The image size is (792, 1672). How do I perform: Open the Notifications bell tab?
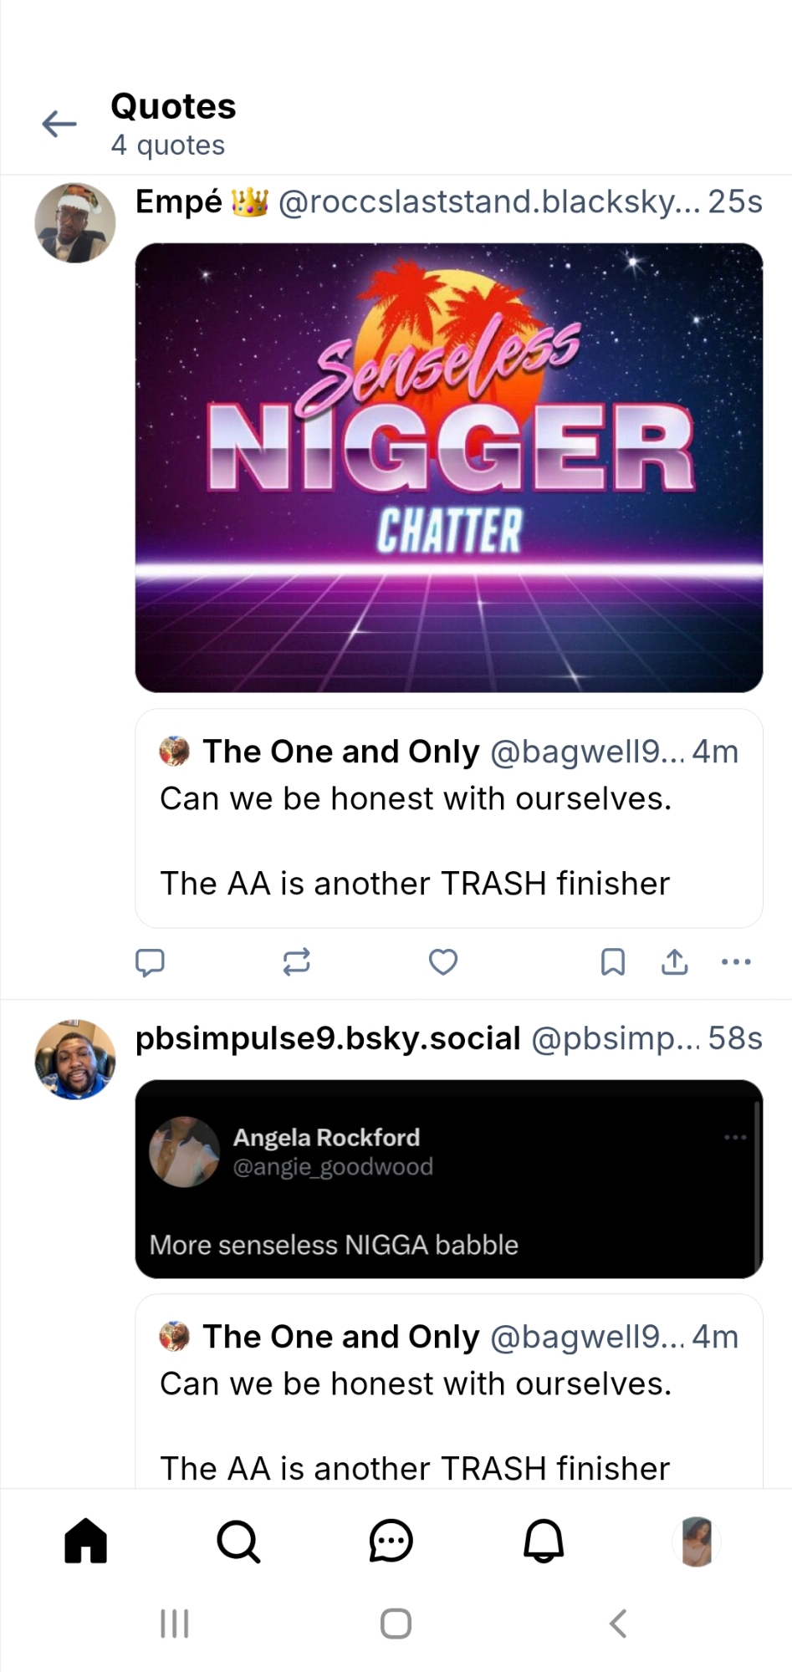pos(544,1541)
